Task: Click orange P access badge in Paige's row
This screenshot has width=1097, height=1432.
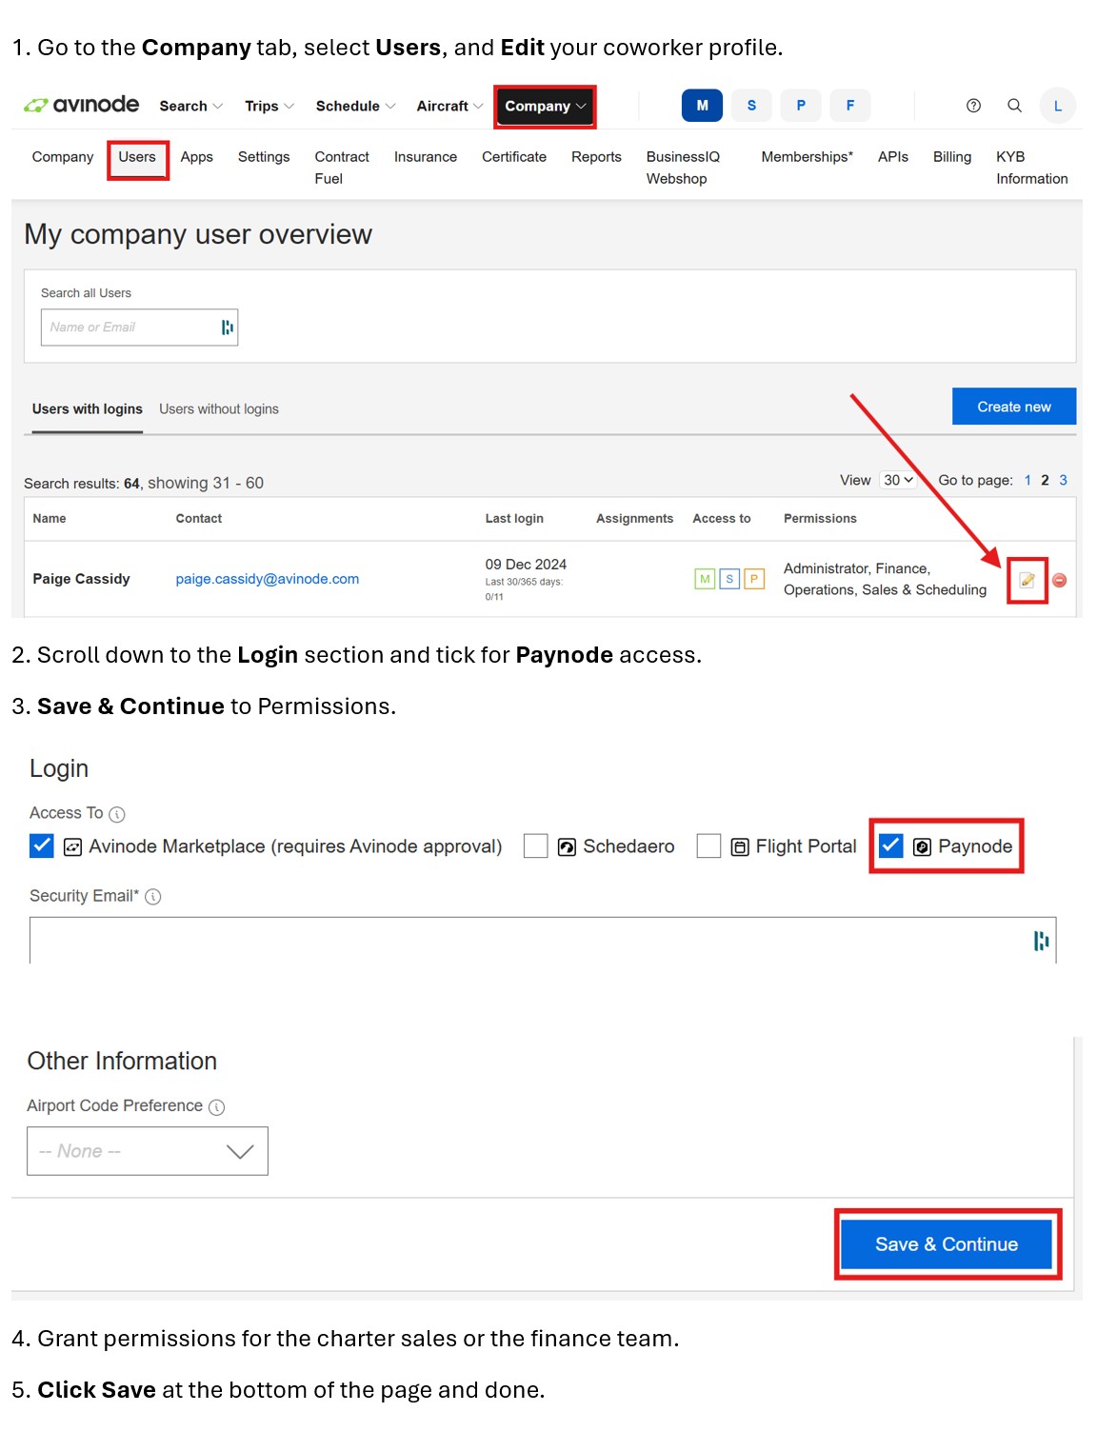Action: [x=754, y=579]
